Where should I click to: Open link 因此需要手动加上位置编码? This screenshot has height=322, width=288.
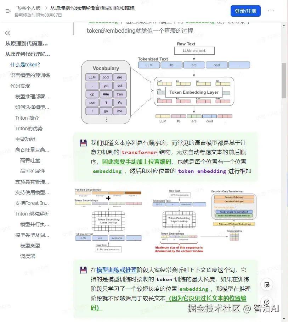(137, 162)
